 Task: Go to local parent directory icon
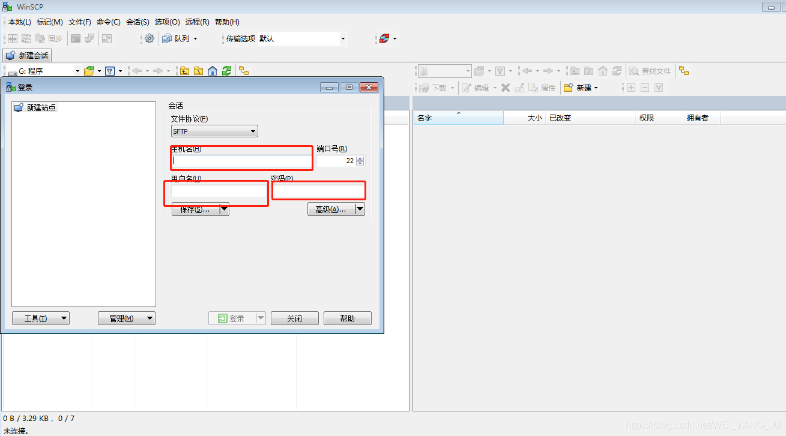click(184, 71)
